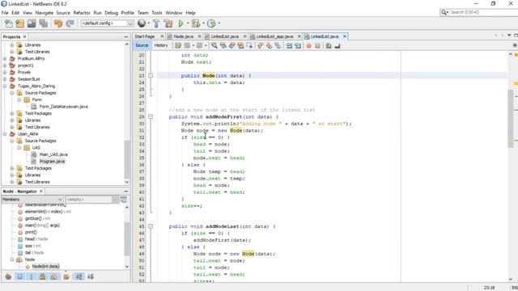Screen dimensions: 518x291
Task: Toggle Sort by Name in Navigator
Action: 79,276
